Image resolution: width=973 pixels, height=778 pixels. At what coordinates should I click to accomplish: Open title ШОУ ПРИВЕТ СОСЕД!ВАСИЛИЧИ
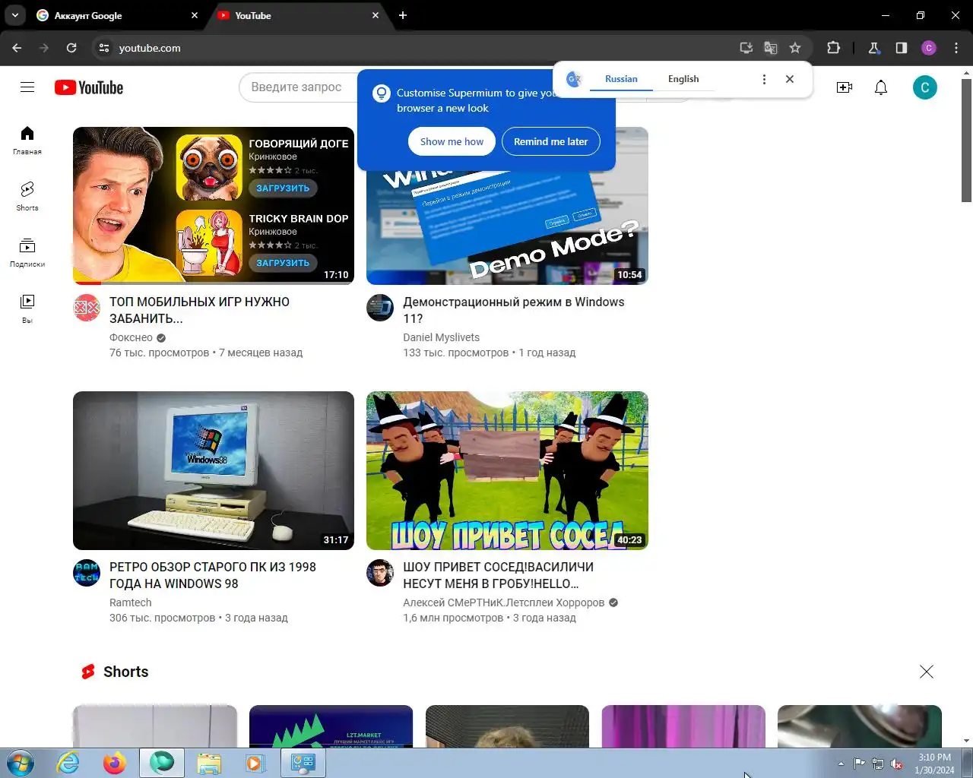(498, 575)
